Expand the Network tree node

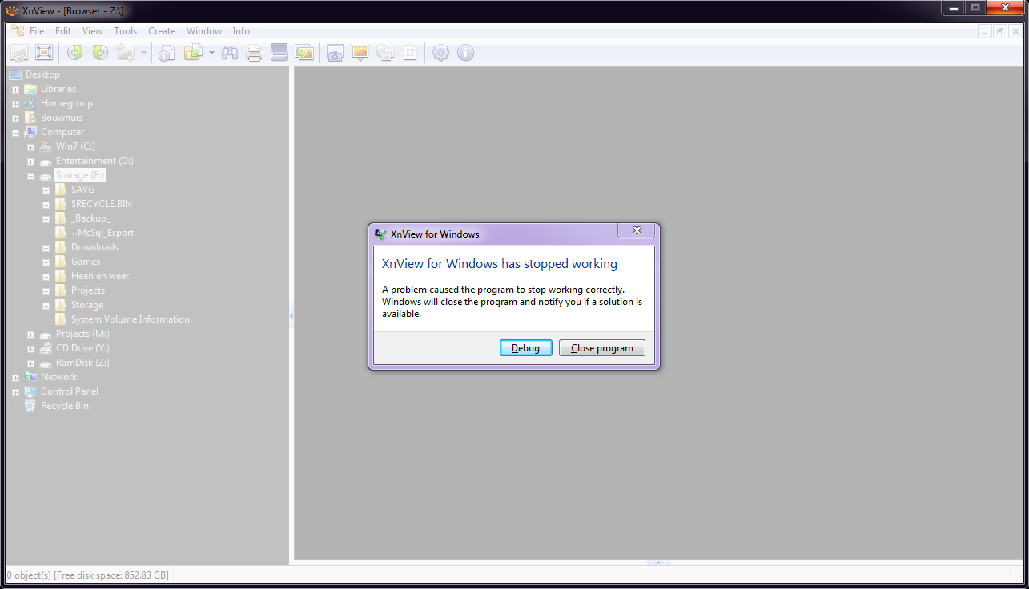15,378
